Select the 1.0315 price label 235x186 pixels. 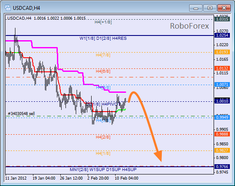pyautogui.click(x=222, y=19)
